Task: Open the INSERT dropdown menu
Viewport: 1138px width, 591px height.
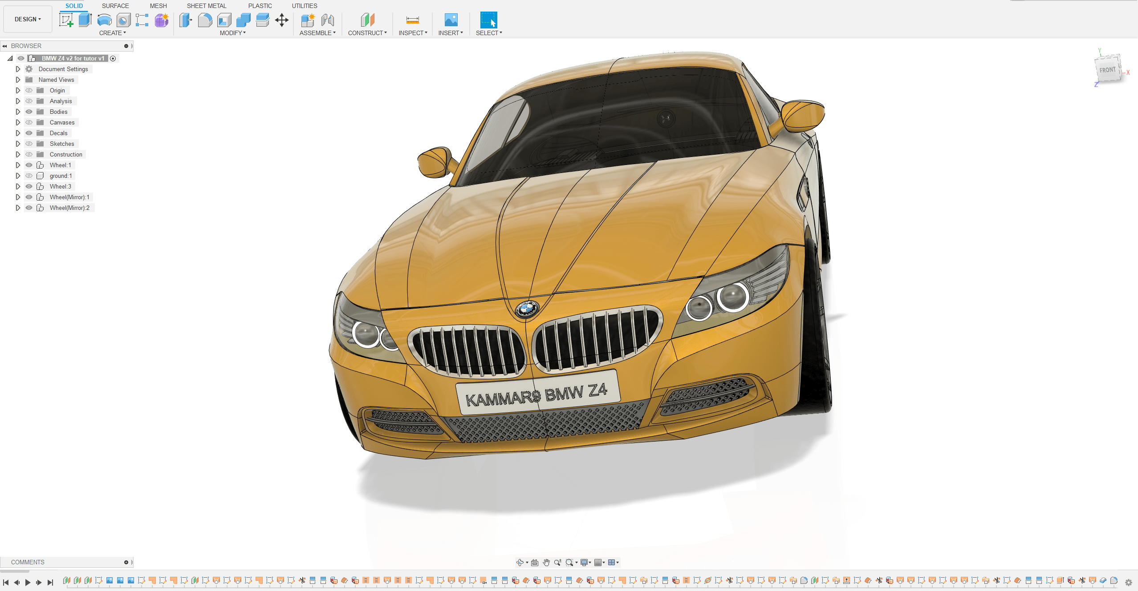Action: tap(451, 33)
